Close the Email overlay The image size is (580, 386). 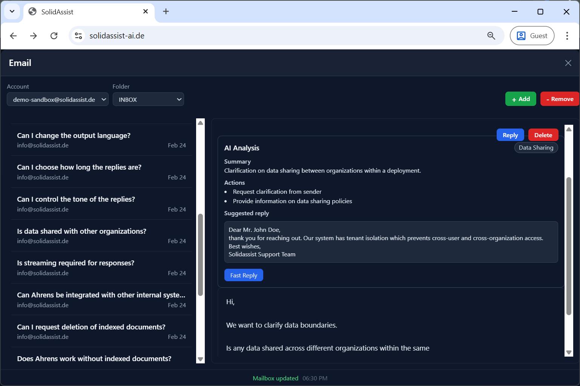(x=568, y=63)
